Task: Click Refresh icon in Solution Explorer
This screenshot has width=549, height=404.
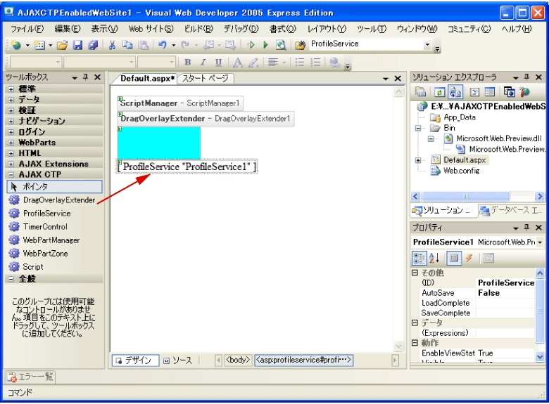Action: (x=439, y=92)
